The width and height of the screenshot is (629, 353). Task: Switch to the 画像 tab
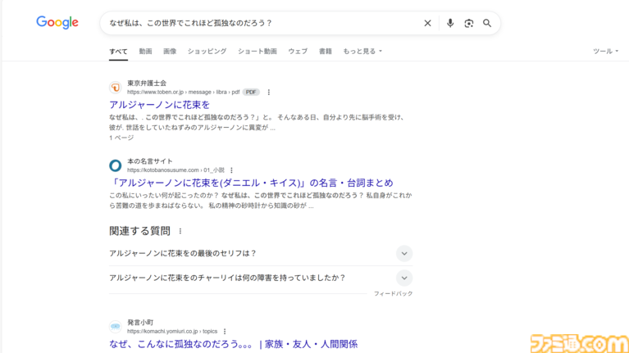click(x=170, y=52)
